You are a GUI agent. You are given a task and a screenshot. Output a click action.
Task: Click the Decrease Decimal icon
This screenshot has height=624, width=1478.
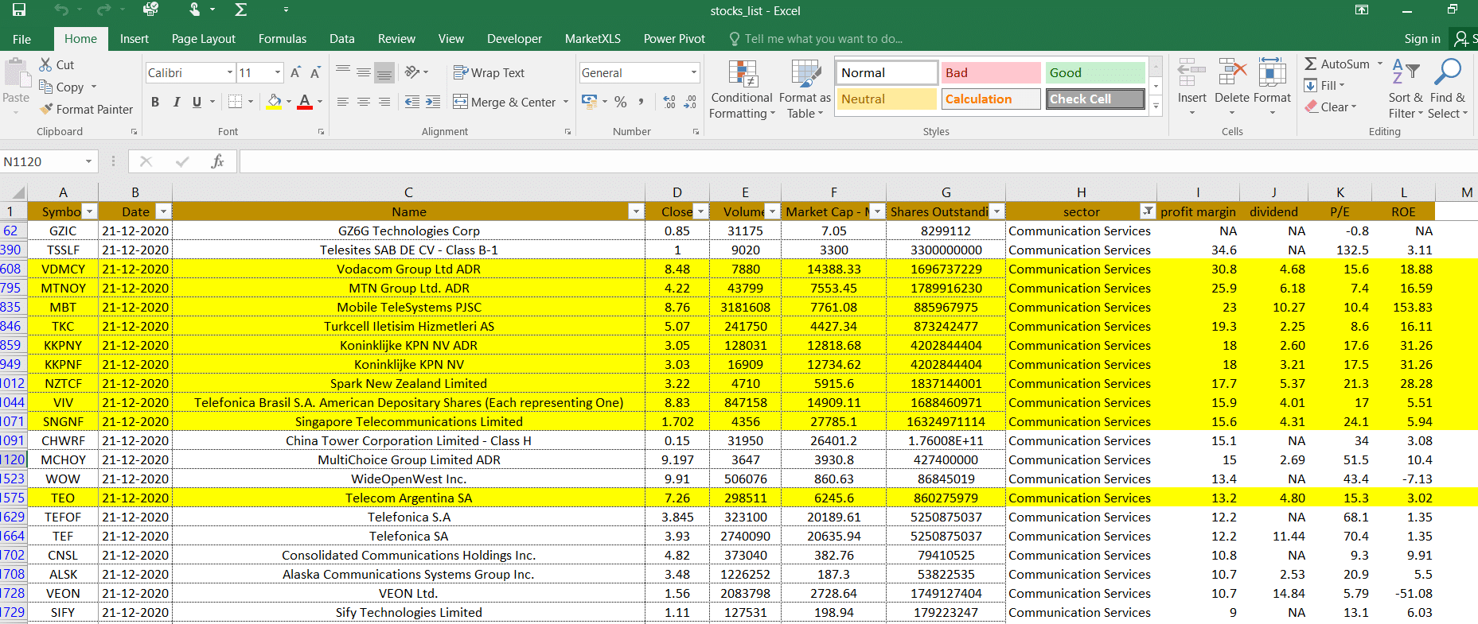(690, 102)
